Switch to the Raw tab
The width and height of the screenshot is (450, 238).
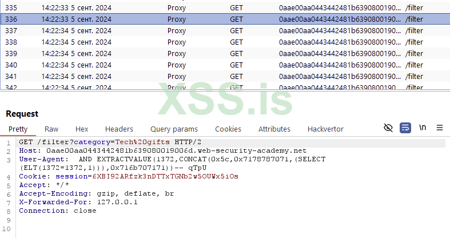(51, 129)
